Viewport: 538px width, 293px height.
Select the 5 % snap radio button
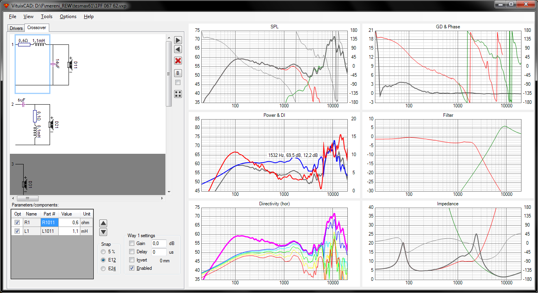click(x=103, y=252)
